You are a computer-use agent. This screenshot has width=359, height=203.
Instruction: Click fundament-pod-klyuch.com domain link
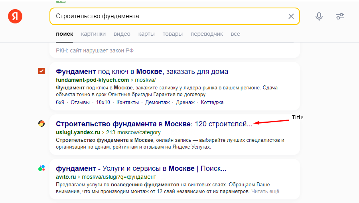92,80
